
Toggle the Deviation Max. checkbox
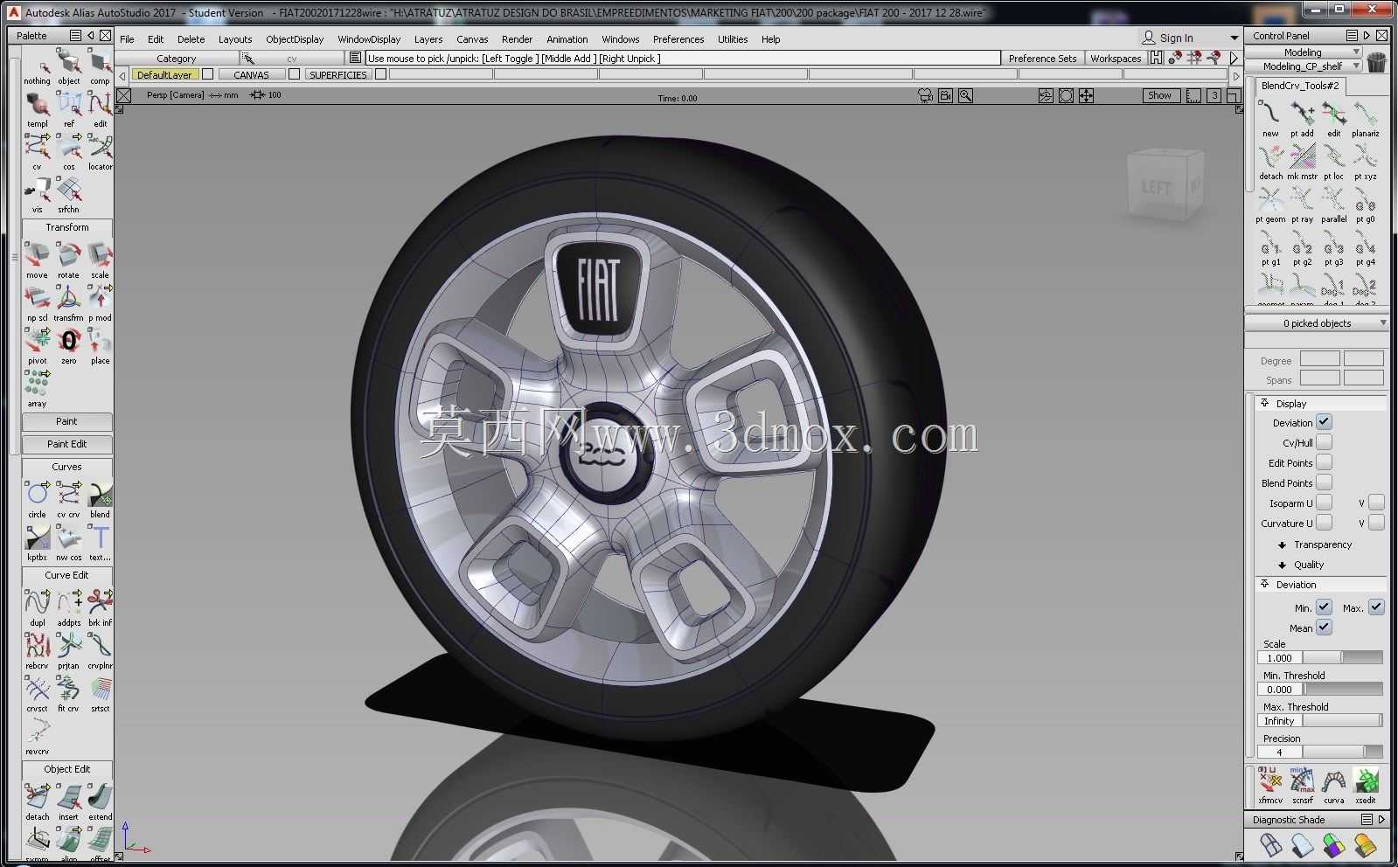click(x=1376, y=607)
